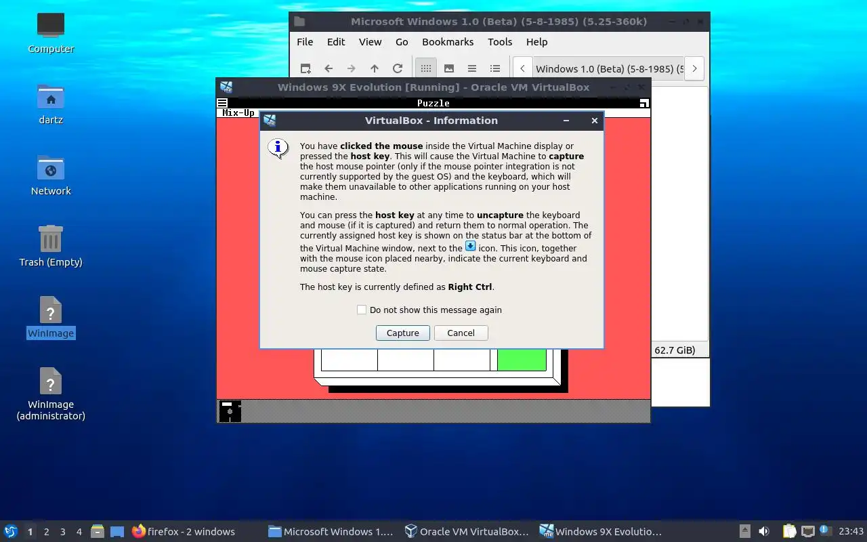Enable 'Do not show this message again'

click(x=362, y=310)
